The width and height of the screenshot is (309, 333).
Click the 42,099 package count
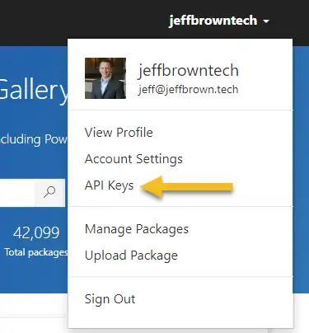pos(36,232)
